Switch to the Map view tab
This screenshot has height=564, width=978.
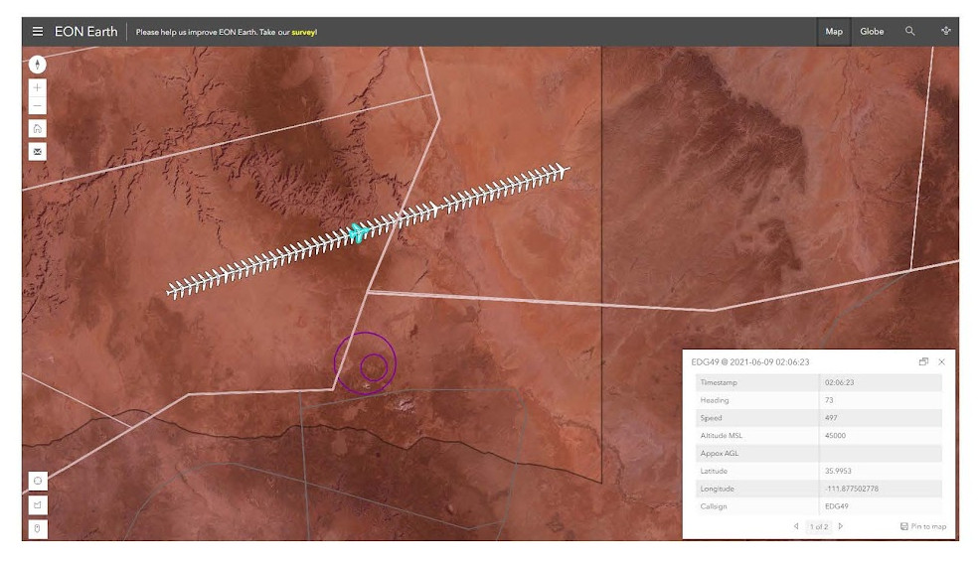[834, 32]
